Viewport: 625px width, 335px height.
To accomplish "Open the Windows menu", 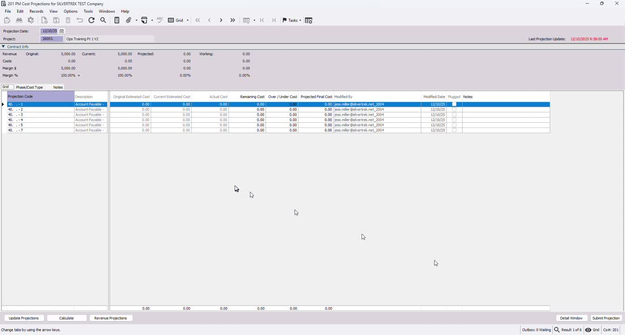I will click(107, 11).
